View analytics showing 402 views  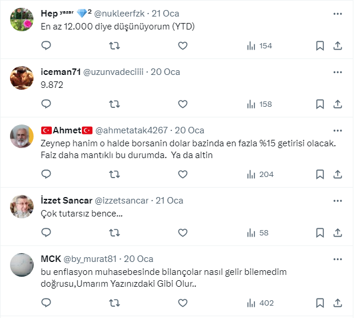pos(259,303)
